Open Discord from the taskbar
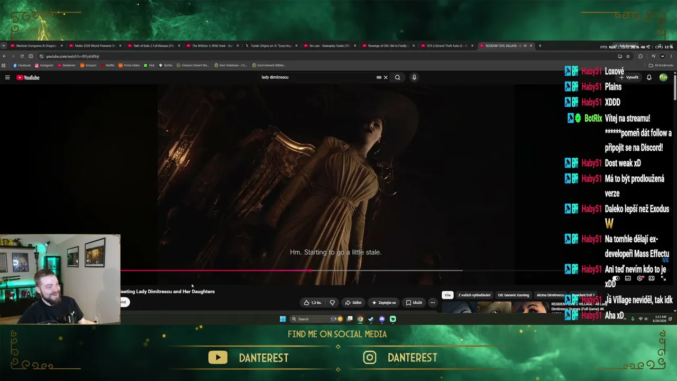 pos(382,319)
